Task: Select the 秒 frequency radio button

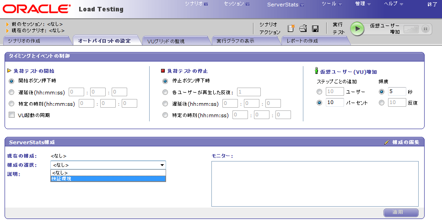Action: [382, 92]
